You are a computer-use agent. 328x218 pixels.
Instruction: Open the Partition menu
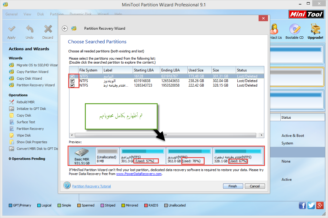(57, 14)
